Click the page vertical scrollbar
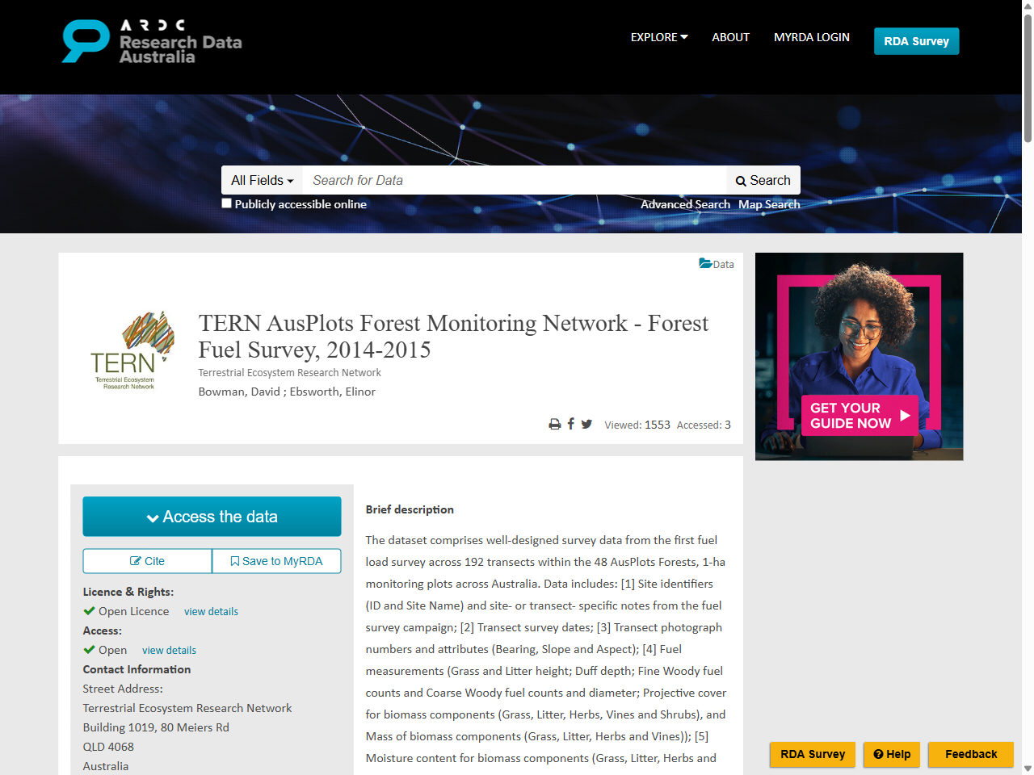The height and width of the screenshot is (775, 1034). click(x=1028, y=81)
